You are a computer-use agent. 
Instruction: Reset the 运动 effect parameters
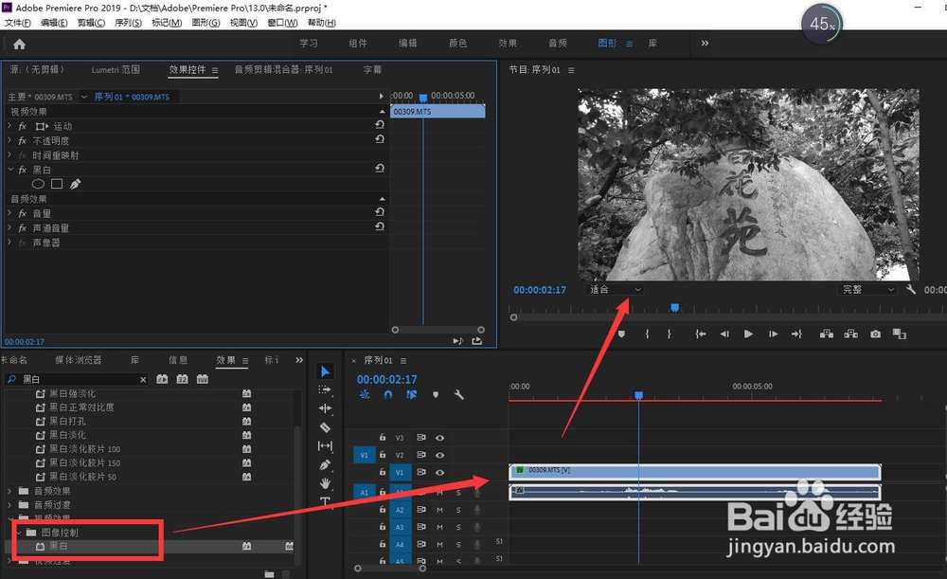(380, 125)
